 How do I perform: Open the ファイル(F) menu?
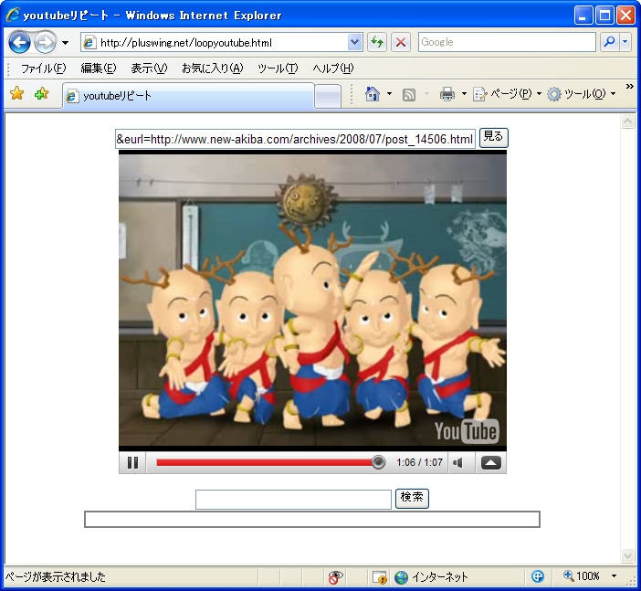(x=43, y=69)
